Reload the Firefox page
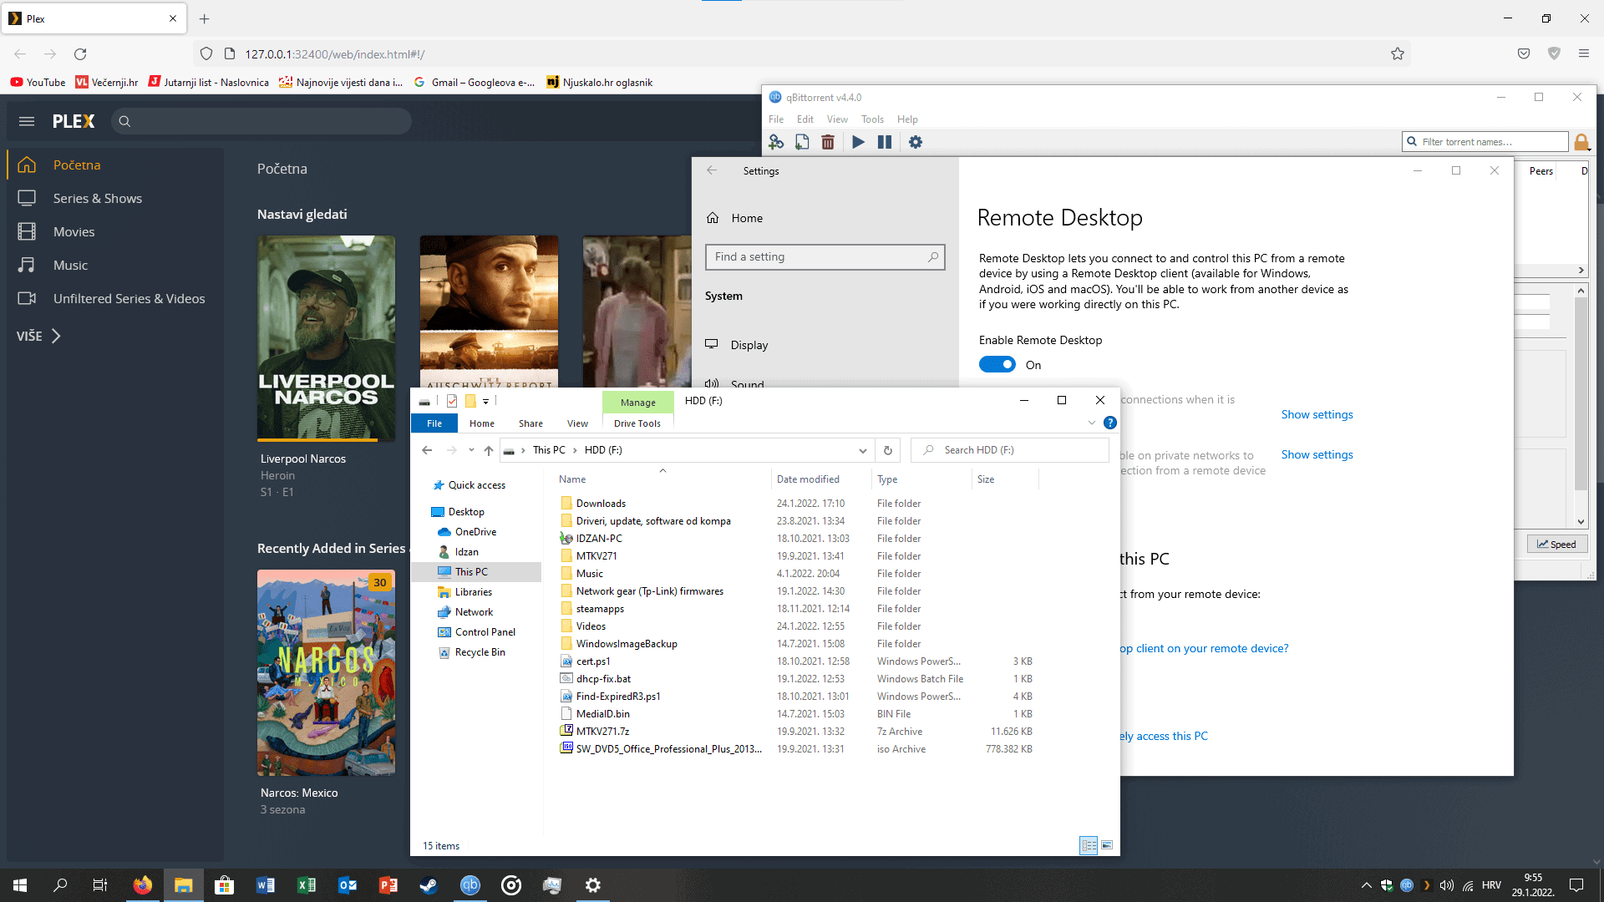1604x902 pixels. (80, 54)
